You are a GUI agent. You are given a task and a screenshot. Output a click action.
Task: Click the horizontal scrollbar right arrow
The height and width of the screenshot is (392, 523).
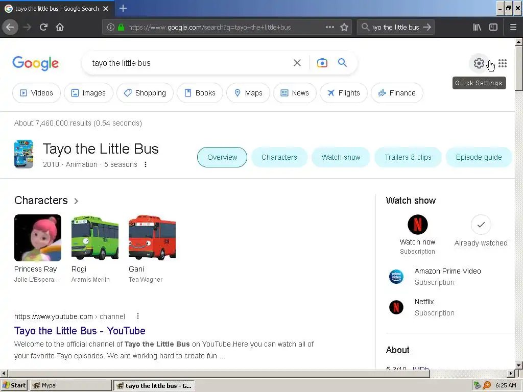tap(510, 373)
